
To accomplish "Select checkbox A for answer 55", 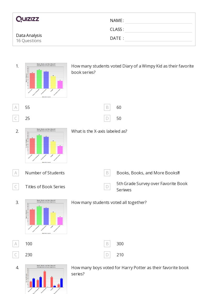I will [x=16, y=107].
